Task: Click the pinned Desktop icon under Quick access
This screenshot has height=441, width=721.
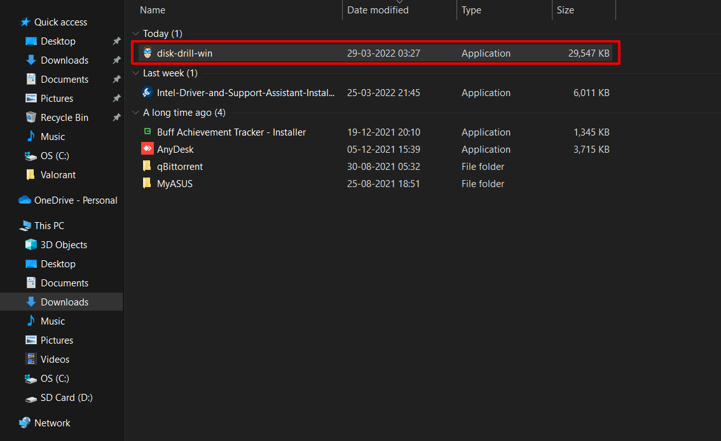Action: click(x=31, y=41)
